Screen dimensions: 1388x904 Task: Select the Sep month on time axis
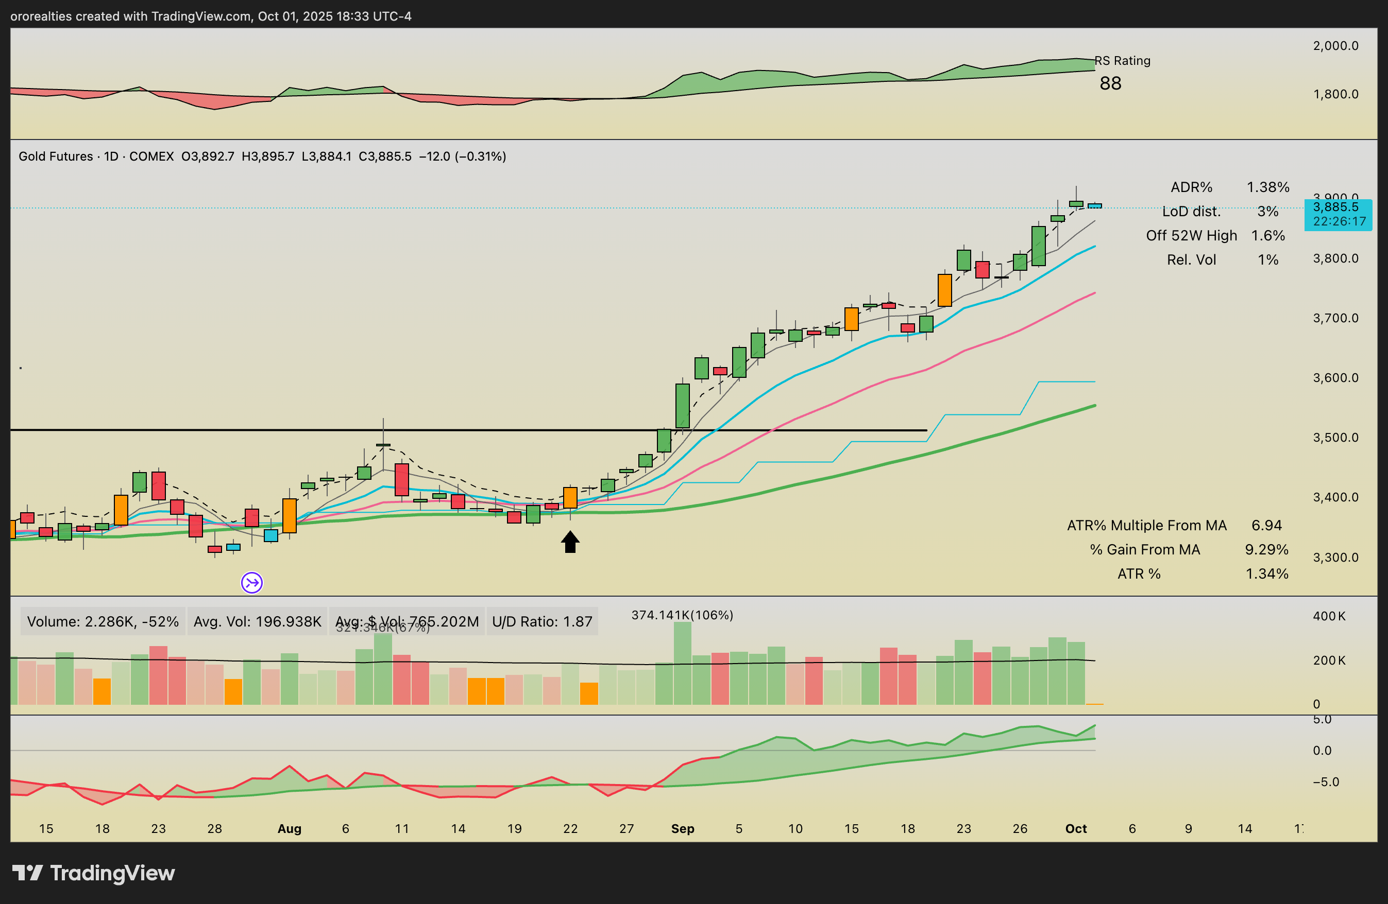click(x=682, y=828)
